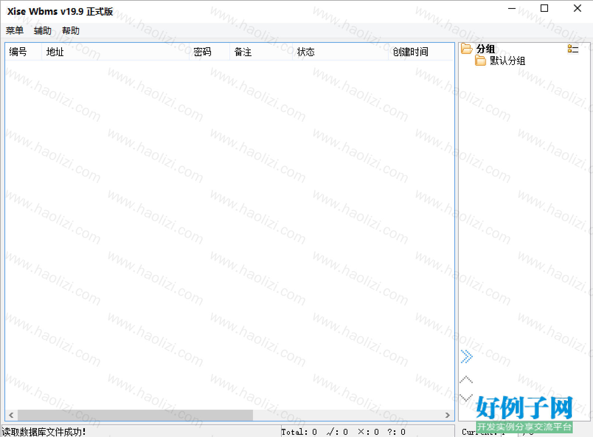Viewport: 593px width, 437px height.
Task: Open the 菜单 menu
Action: pos(15,31)
